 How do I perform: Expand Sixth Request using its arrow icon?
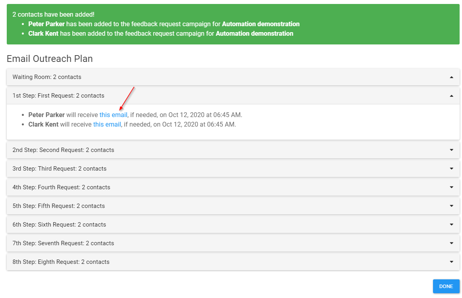pyautogui.click(x=451, y=225)
